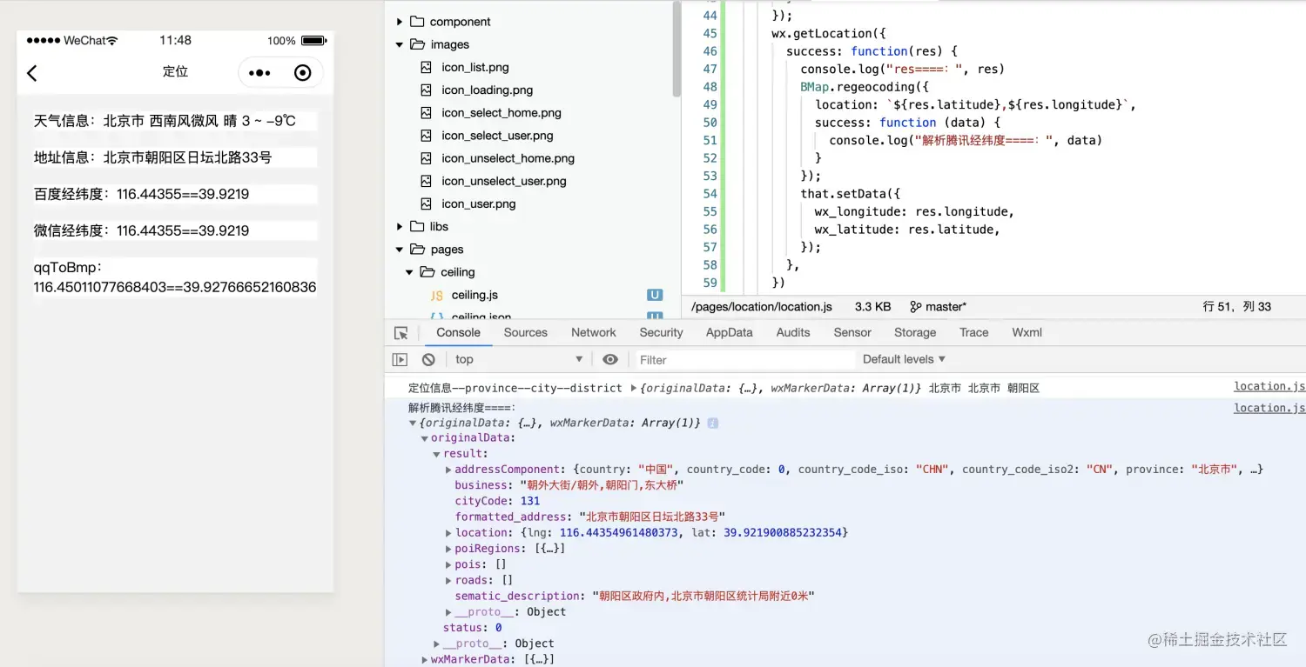Open ceiling.js in the file tree
The width and height of the screenshot is (1306, 667).
tap(475, 296)
